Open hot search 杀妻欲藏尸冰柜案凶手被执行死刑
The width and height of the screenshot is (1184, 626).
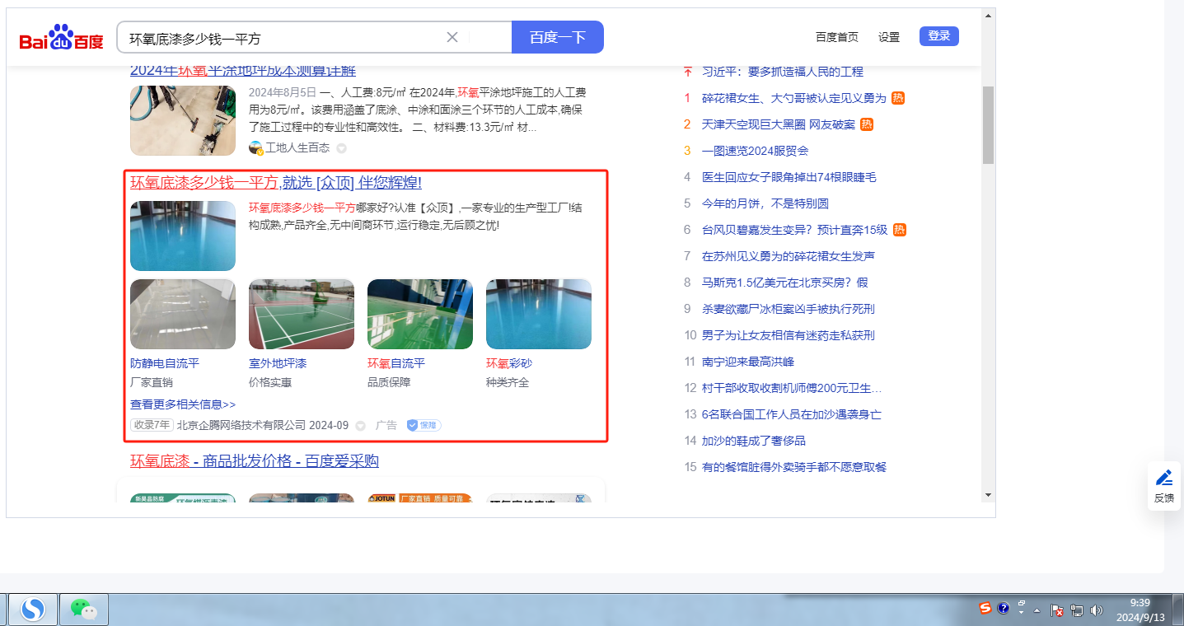coord(789,309)
